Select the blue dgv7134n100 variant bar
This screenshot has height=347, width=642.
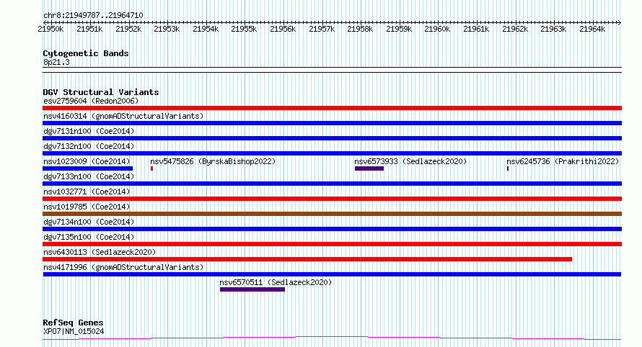pos(332,229)
